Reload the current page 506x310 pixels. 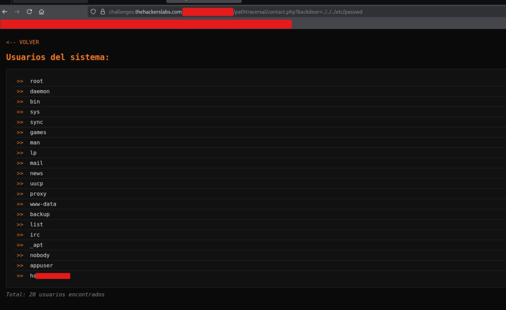pos(29,11)
